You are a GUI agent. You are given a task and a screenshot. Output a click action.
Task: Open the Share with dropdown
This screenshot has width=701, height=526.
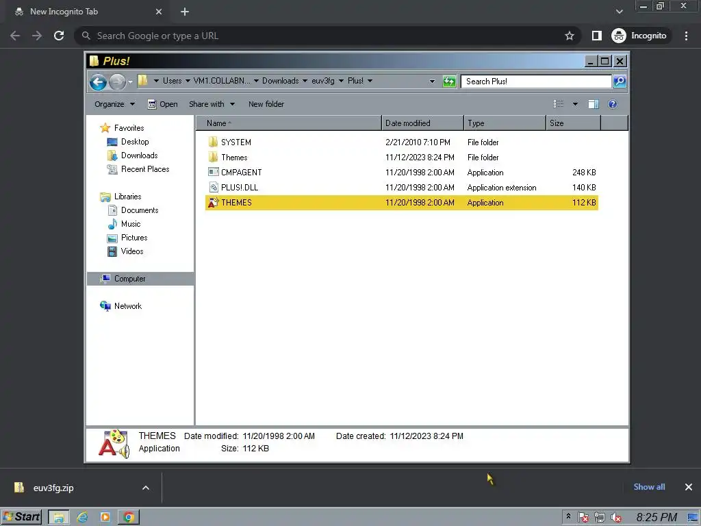tap(212, 104)
